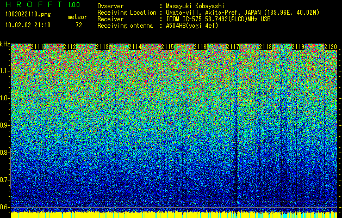Click time marker 2113

[x=102, y=47]
